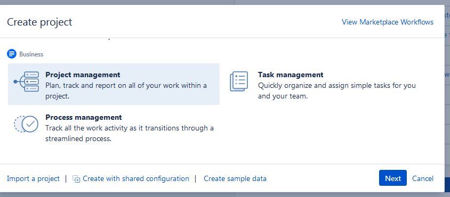Select the Process management title
Image resolution: width=450 pixels, height=197 pixels.
pos(84,117)
